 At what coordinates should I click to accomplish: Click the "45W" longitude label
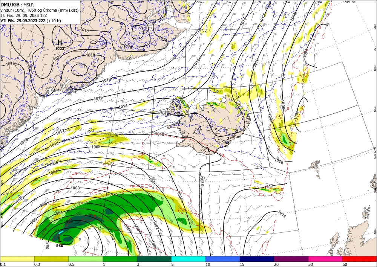click(2, 95)
